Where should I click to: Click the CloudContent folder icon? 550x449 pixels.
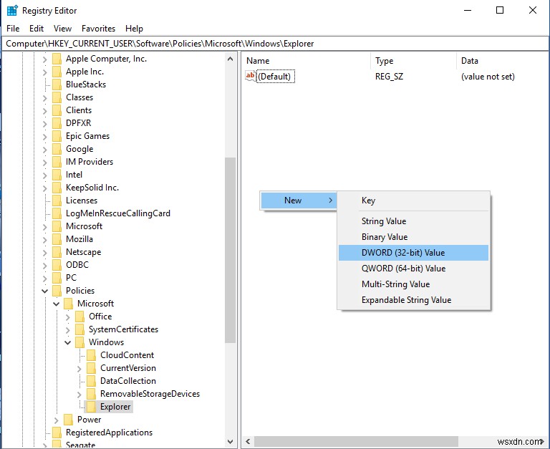pyautogui.click(x=91, y=355)
